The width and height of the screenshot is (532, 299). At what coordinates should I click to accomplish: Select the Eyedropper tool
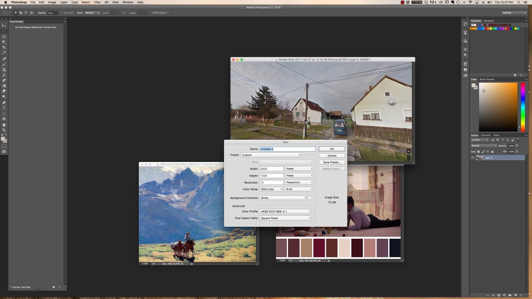coord(4,53)
